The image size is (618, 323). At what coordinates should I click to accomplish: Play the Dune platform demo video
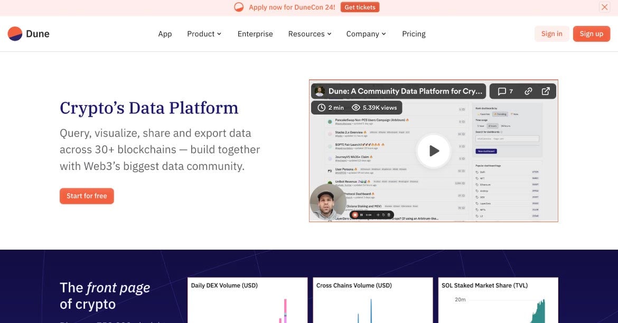[x=433, y=151]
